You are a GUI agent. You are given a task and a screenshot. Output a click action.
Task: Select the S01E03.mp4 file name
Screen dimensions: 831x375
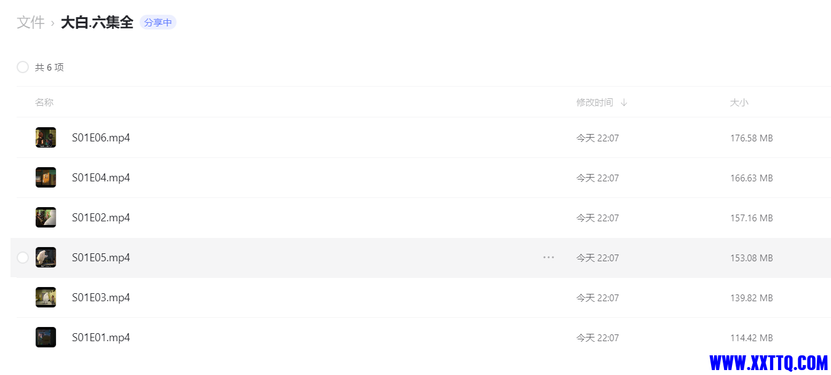tap(101, 298)
